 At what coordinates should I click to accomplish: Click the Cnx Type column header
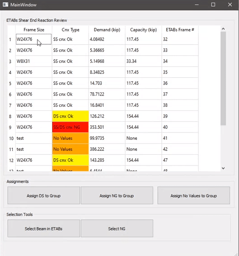[x=70, y=30]
